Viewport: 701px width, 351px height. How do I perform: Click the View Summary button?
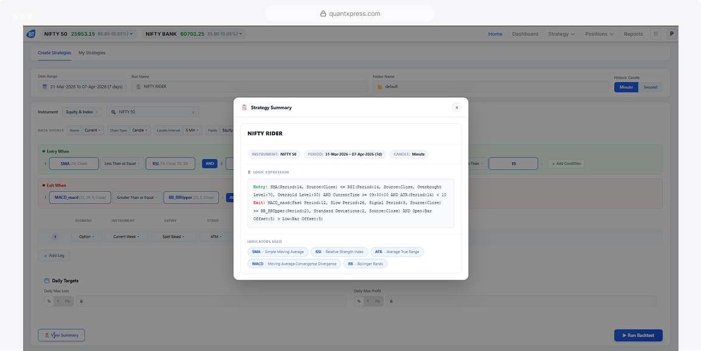(x=61, y=335)
